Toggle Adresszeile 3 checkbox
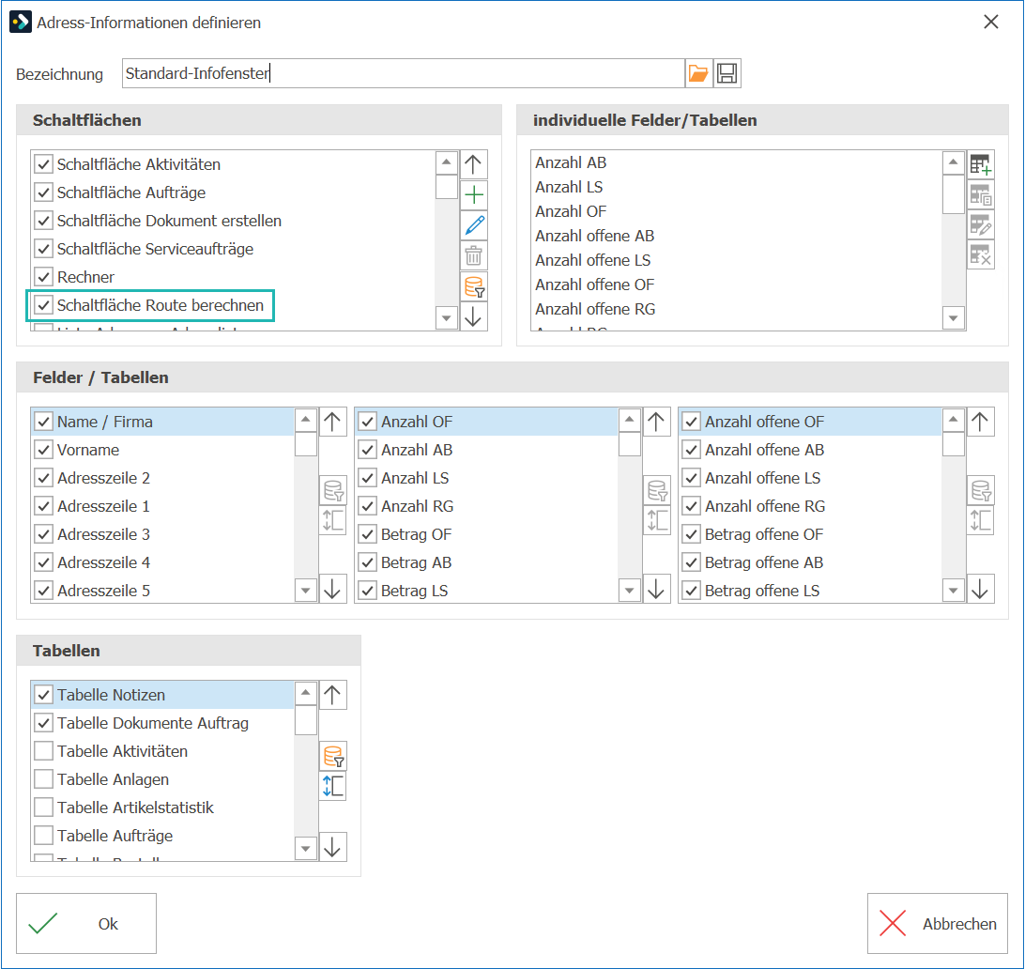The height and width of the screenshot is (969, 1025). pyautogui.click(x=44, y=534)
